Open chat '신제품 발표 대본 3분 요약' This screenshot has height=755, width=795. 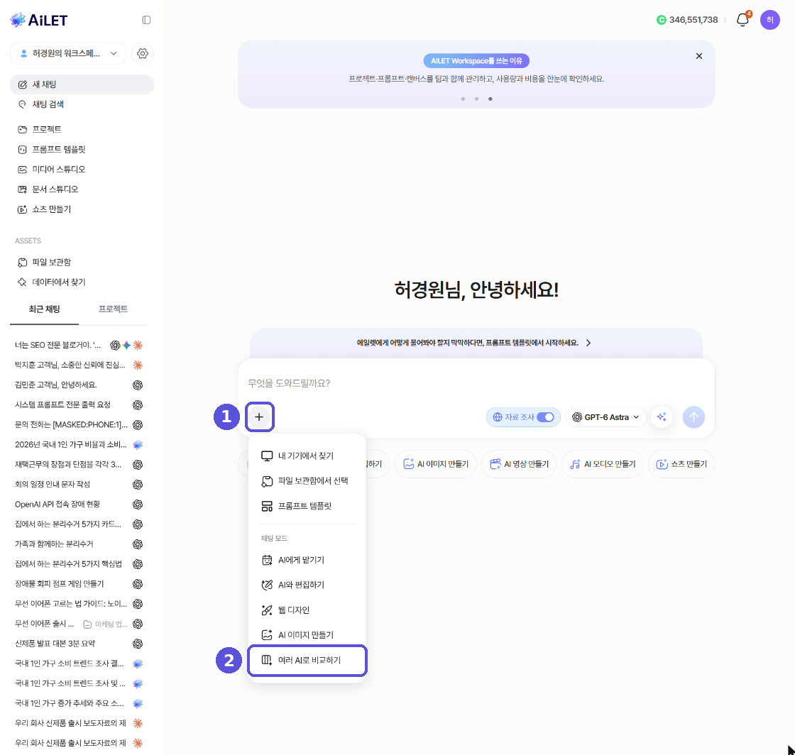pos(79,644)
